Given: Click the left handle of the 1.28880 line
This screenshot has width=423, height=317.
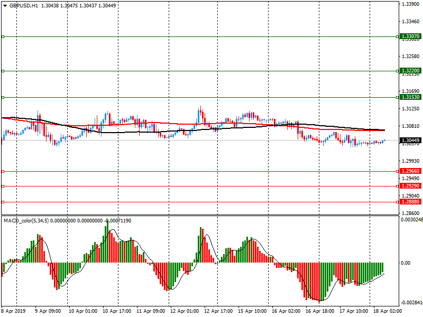Looking at the screenshot, I should [3, 202].
